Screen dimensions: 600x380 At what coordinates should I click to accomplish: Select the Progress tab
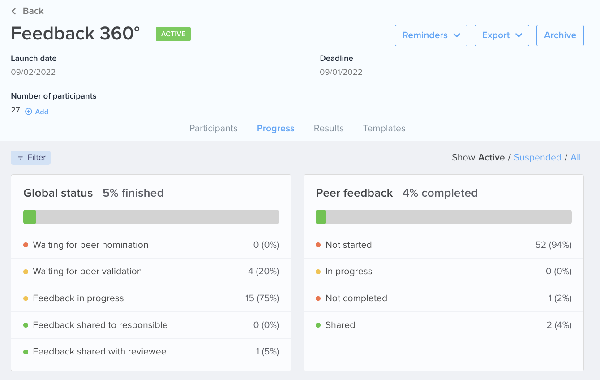[x=276, y=128]
